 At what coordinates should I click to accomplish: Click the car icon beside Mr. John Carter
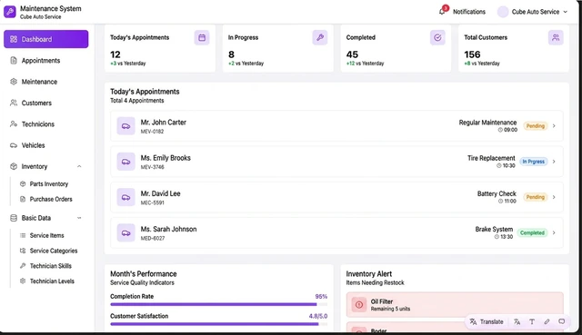coord(125,126)
